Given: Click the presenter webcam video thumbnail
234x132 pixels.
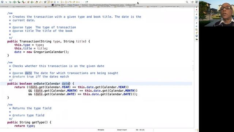Looking at the screenshot, I should click(x=216, y=13).
